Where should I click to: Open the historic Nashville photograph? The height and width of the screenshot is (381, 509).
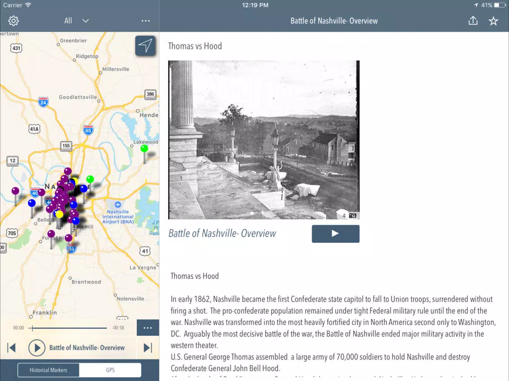(x=263, y=140)
